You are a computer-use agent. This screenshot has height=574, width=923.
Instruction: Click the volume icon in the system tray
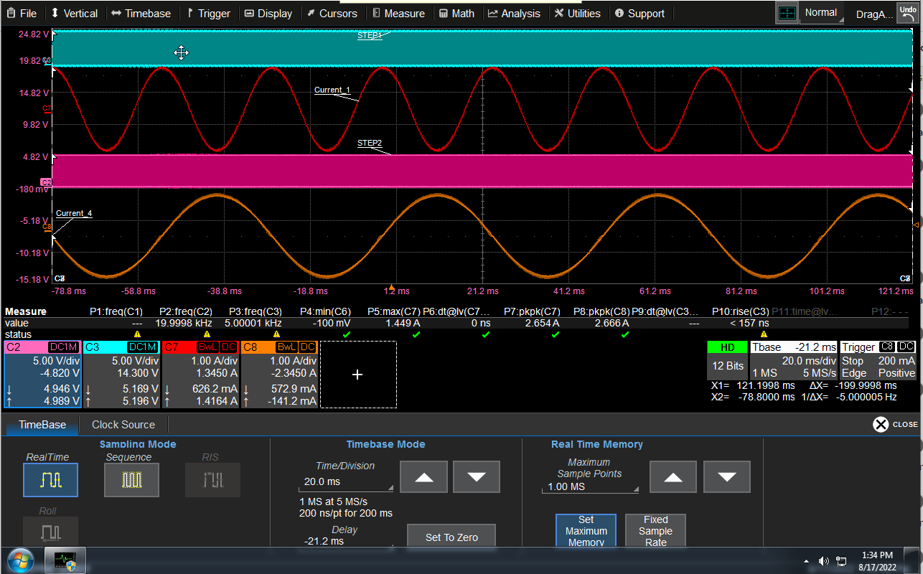coord(824,562)
